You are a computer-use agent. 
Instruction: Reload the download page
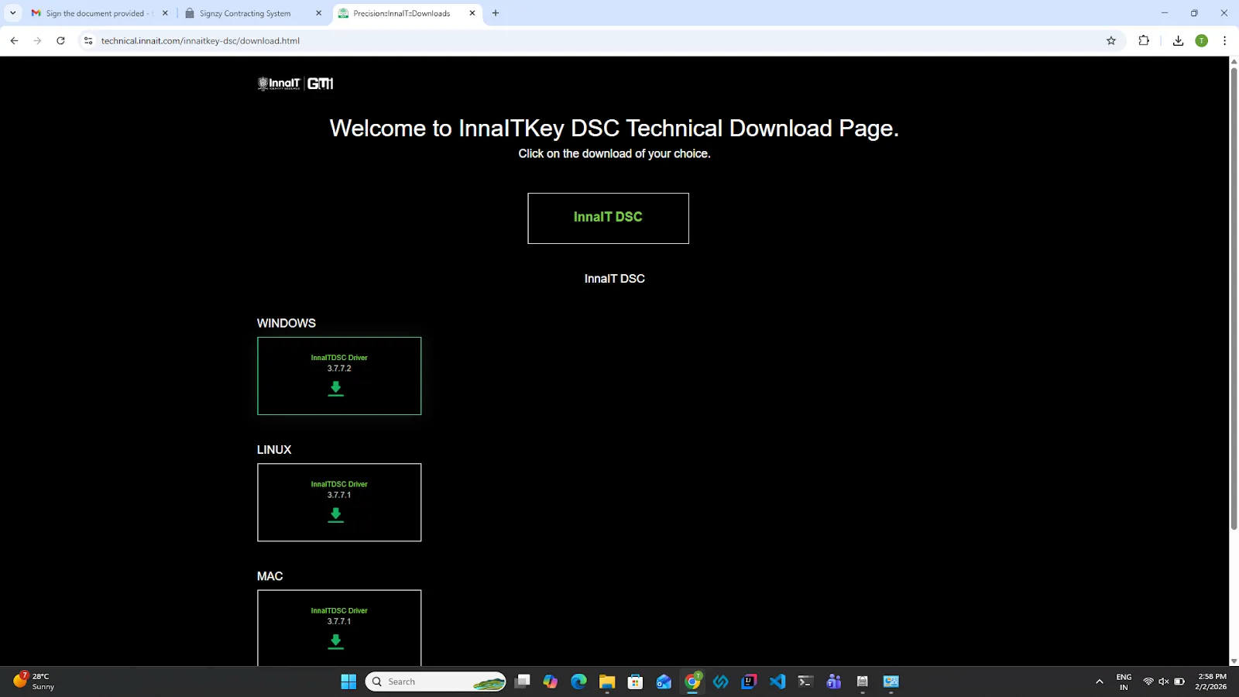(x=60, y=41)
